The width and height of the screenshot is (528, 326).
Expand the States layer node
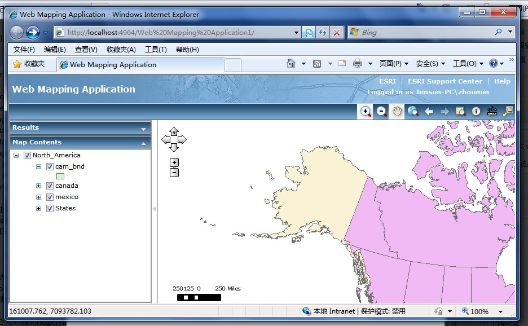[38, 208]
